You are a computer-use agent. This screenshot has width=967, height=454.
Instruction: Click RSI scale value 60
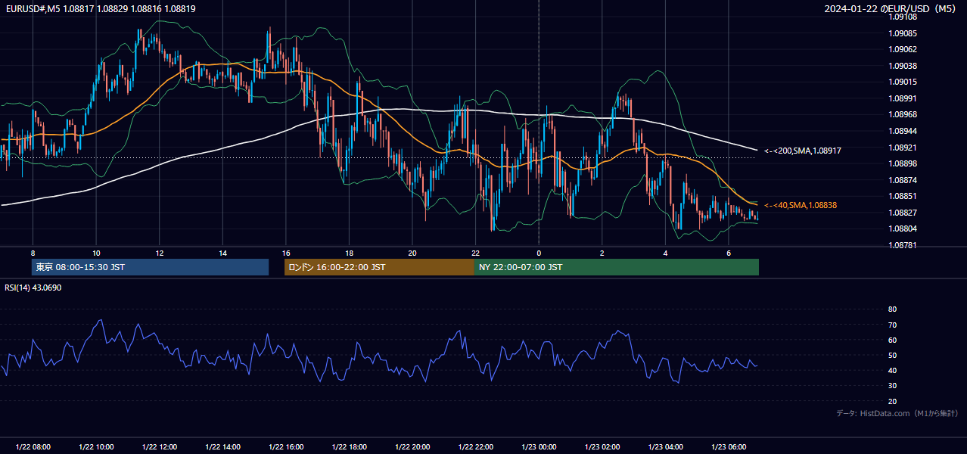893,340
